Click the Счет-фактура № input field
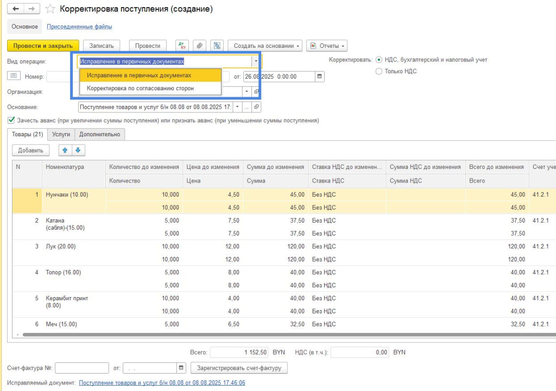The image size is (556, 391). 82,368
